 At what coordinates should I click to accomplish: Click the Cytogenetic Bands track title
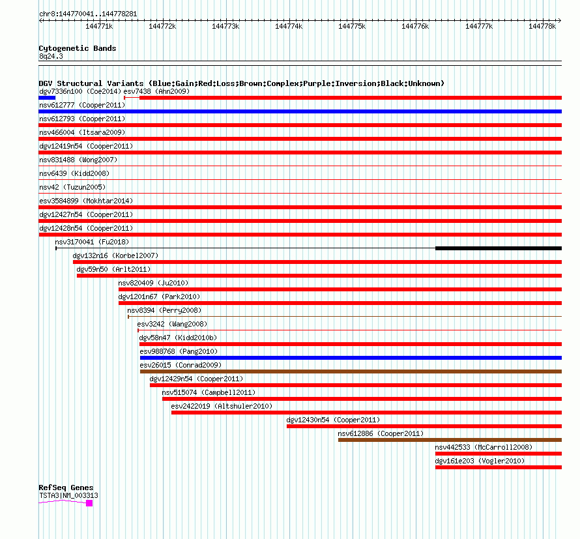[x=78, y=48]
